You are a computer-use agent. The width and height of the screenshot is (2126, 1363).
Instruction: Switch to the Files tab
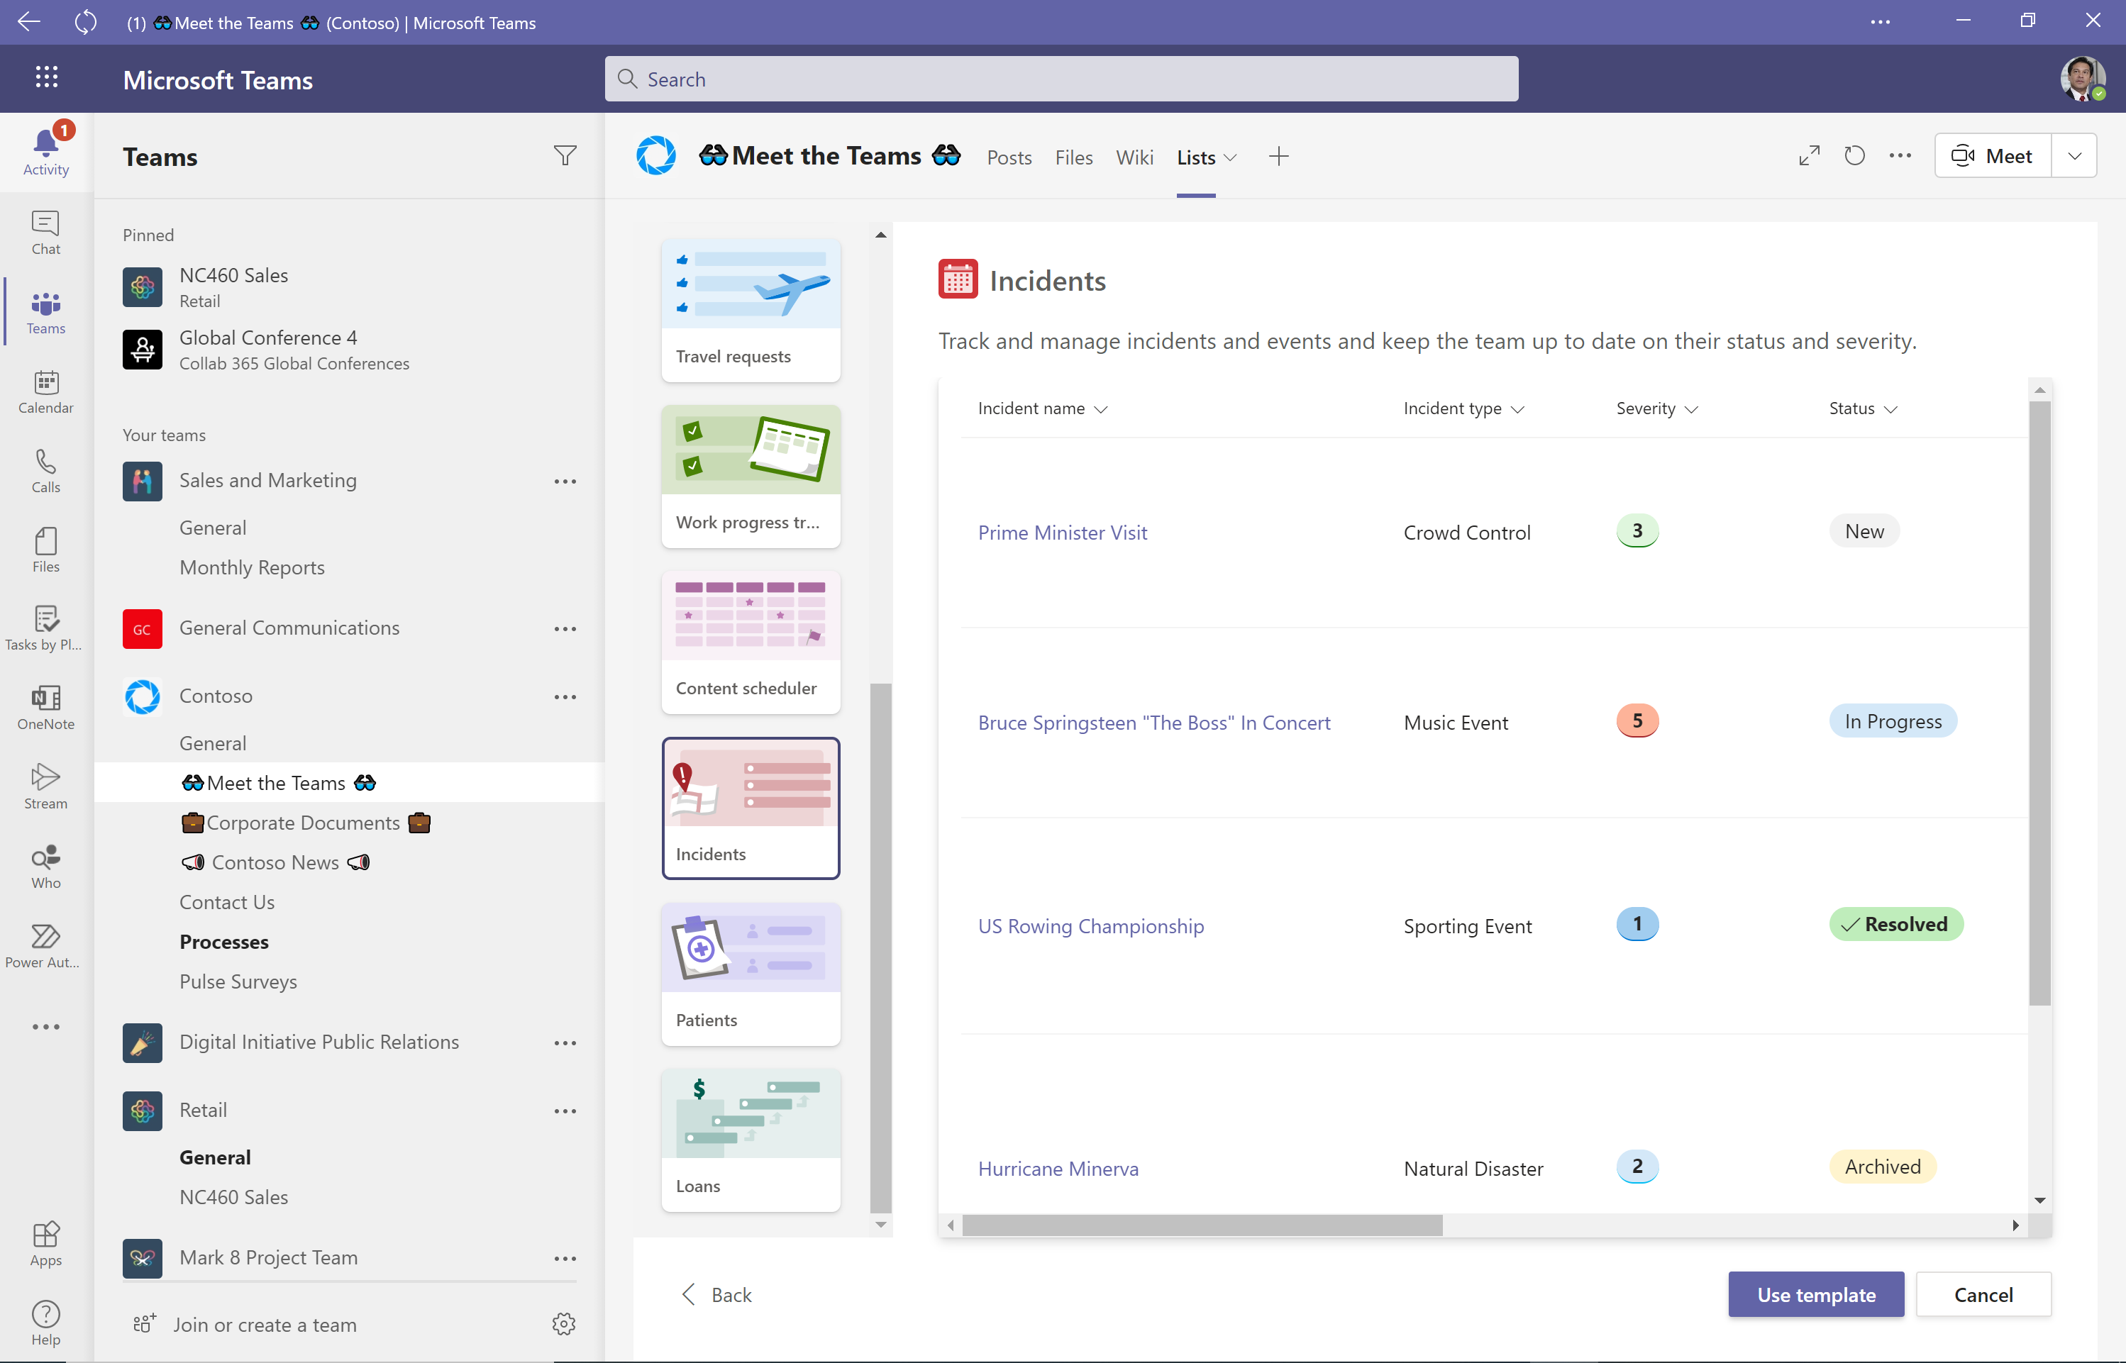[x=1073, y=157]
